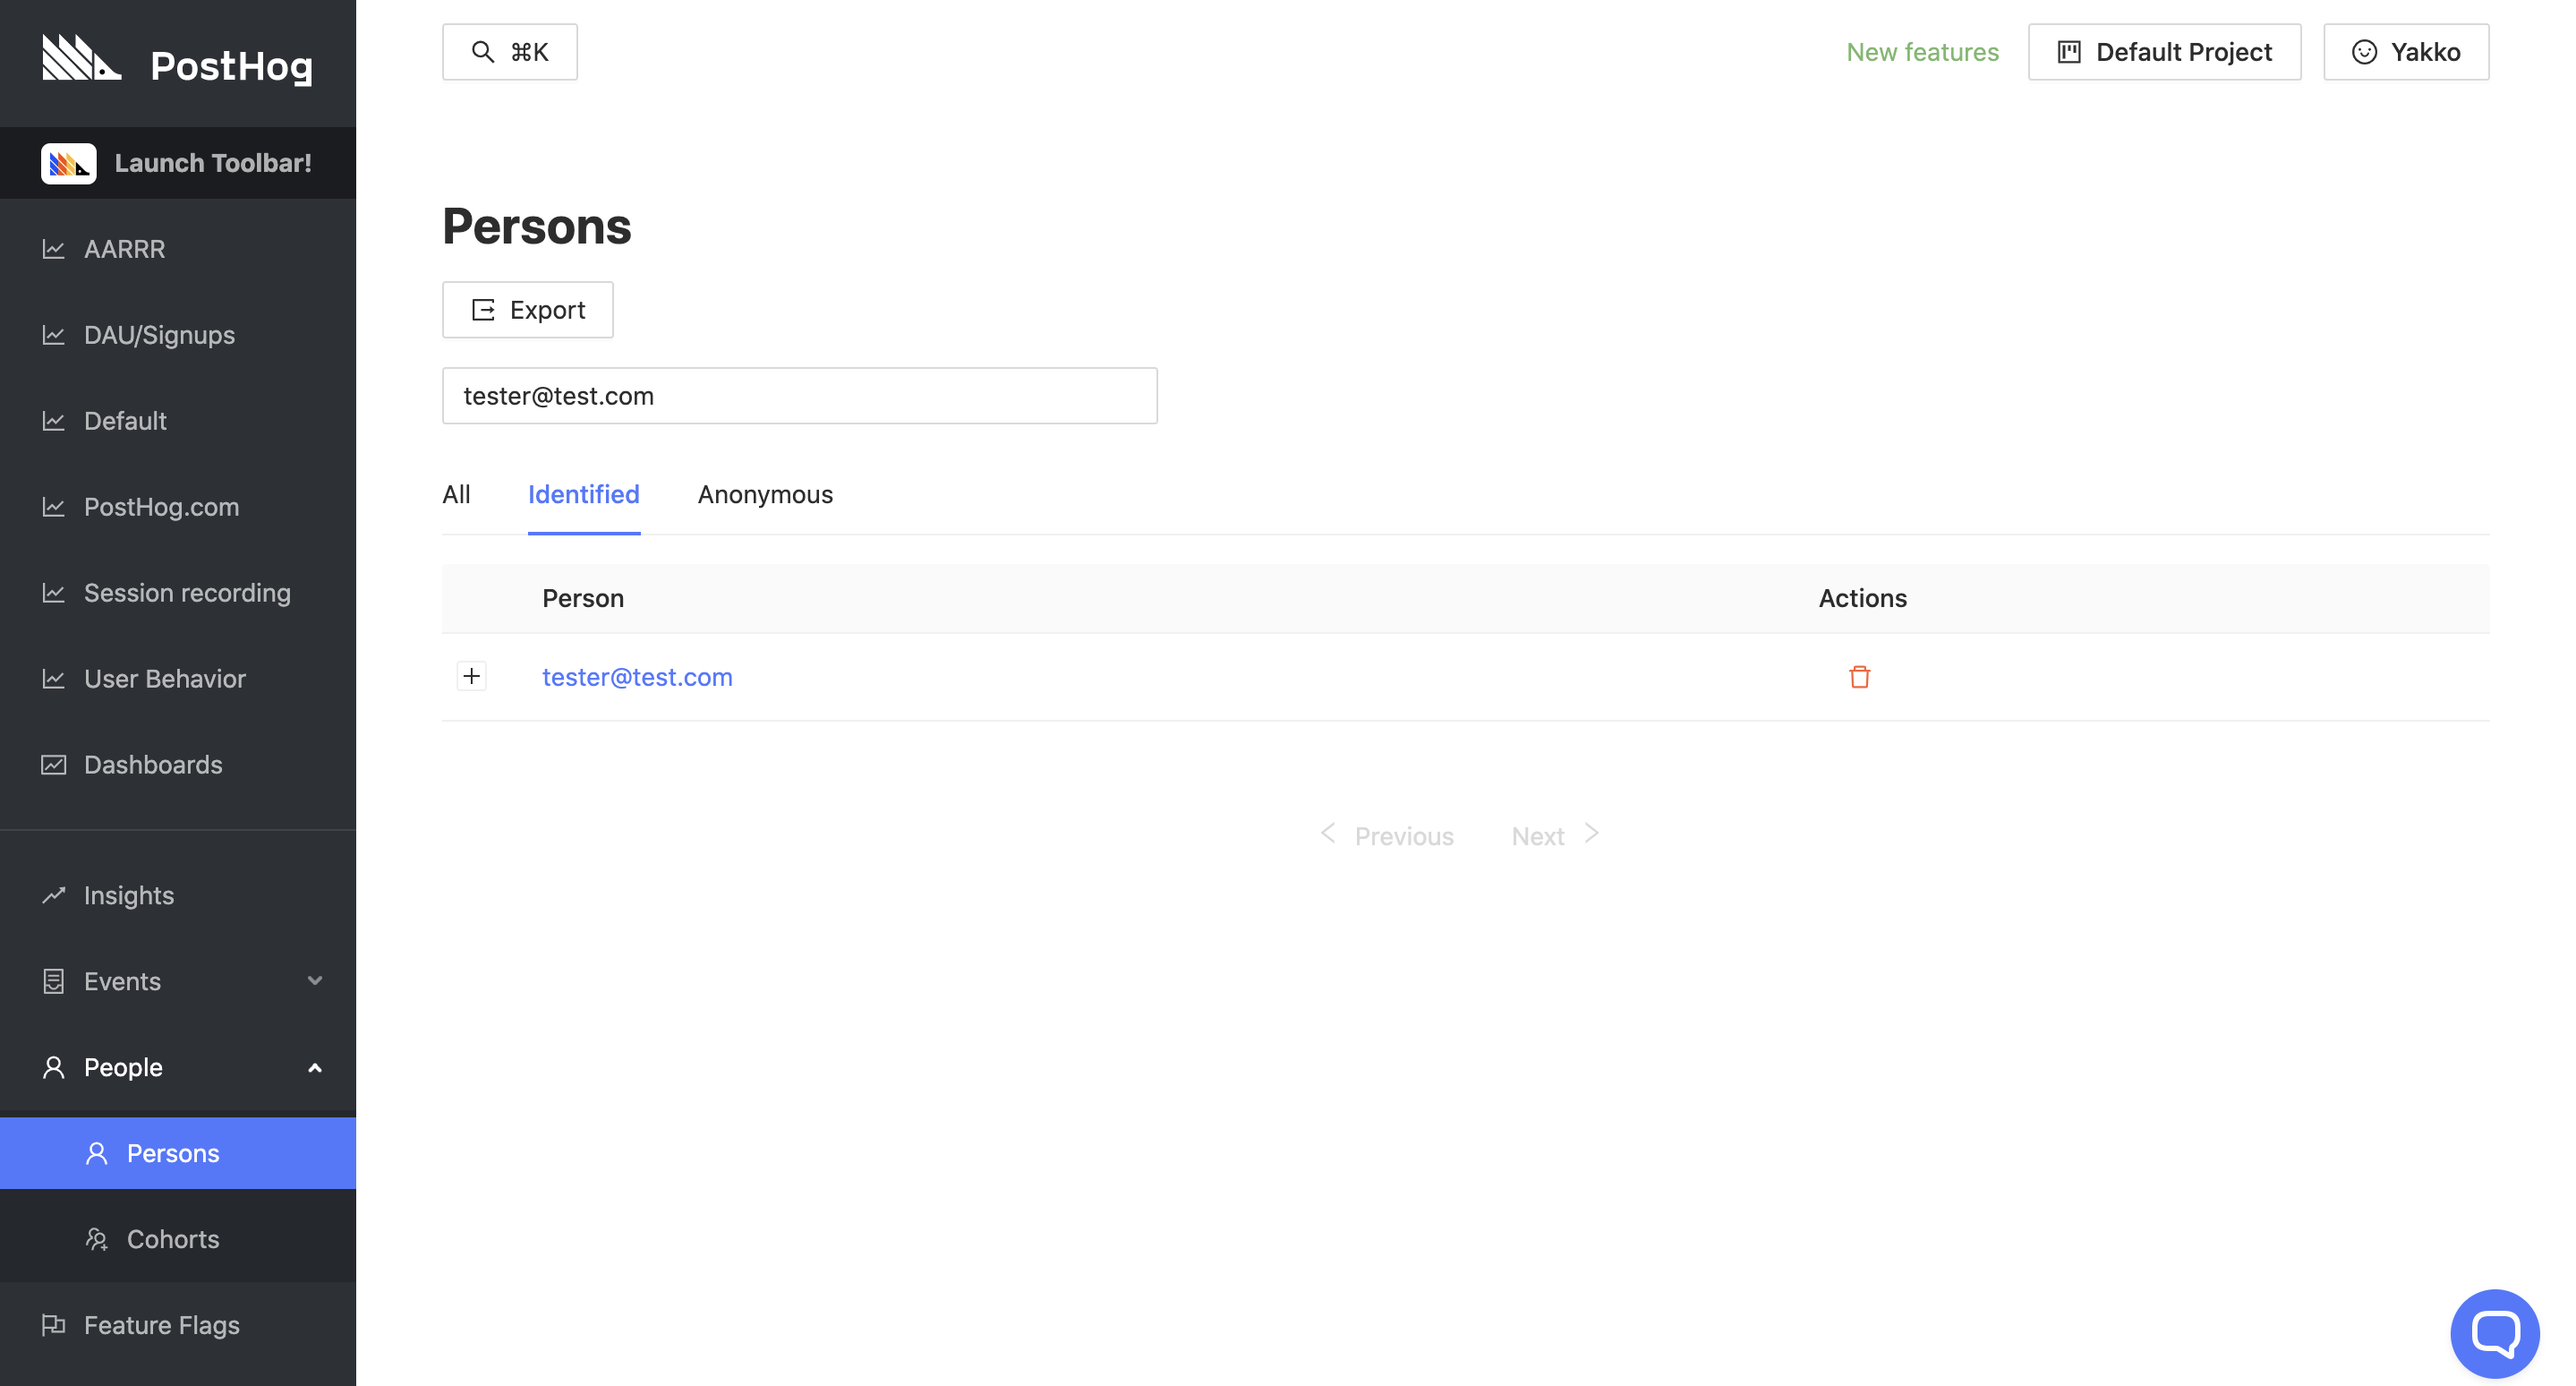Image resolution: width=2576 pixels, height=1386 pixels.
Task: Switch to the Anonymous tab
Action: 764,495
